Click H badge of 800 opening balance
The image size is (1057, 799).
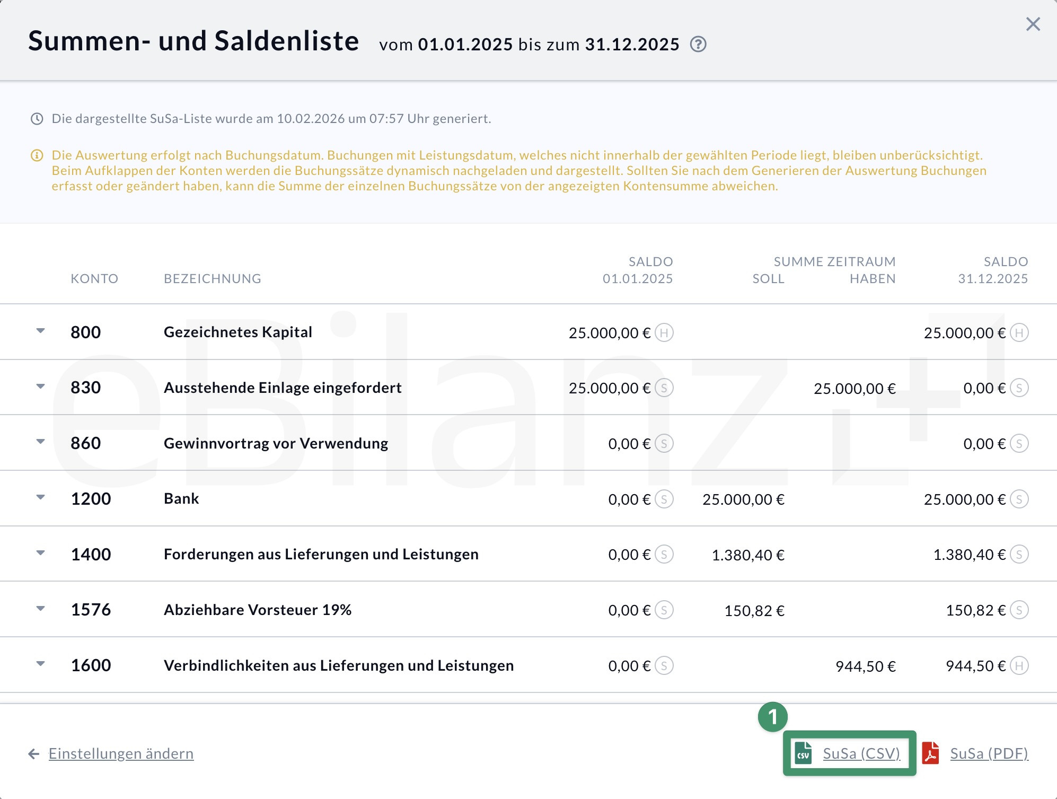point(664,333)
